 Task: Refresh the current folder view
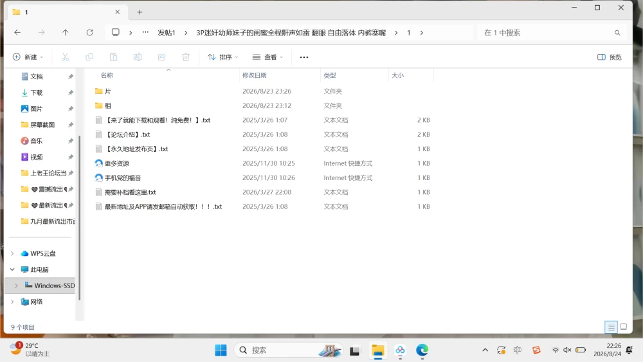[x=89, y=32]
